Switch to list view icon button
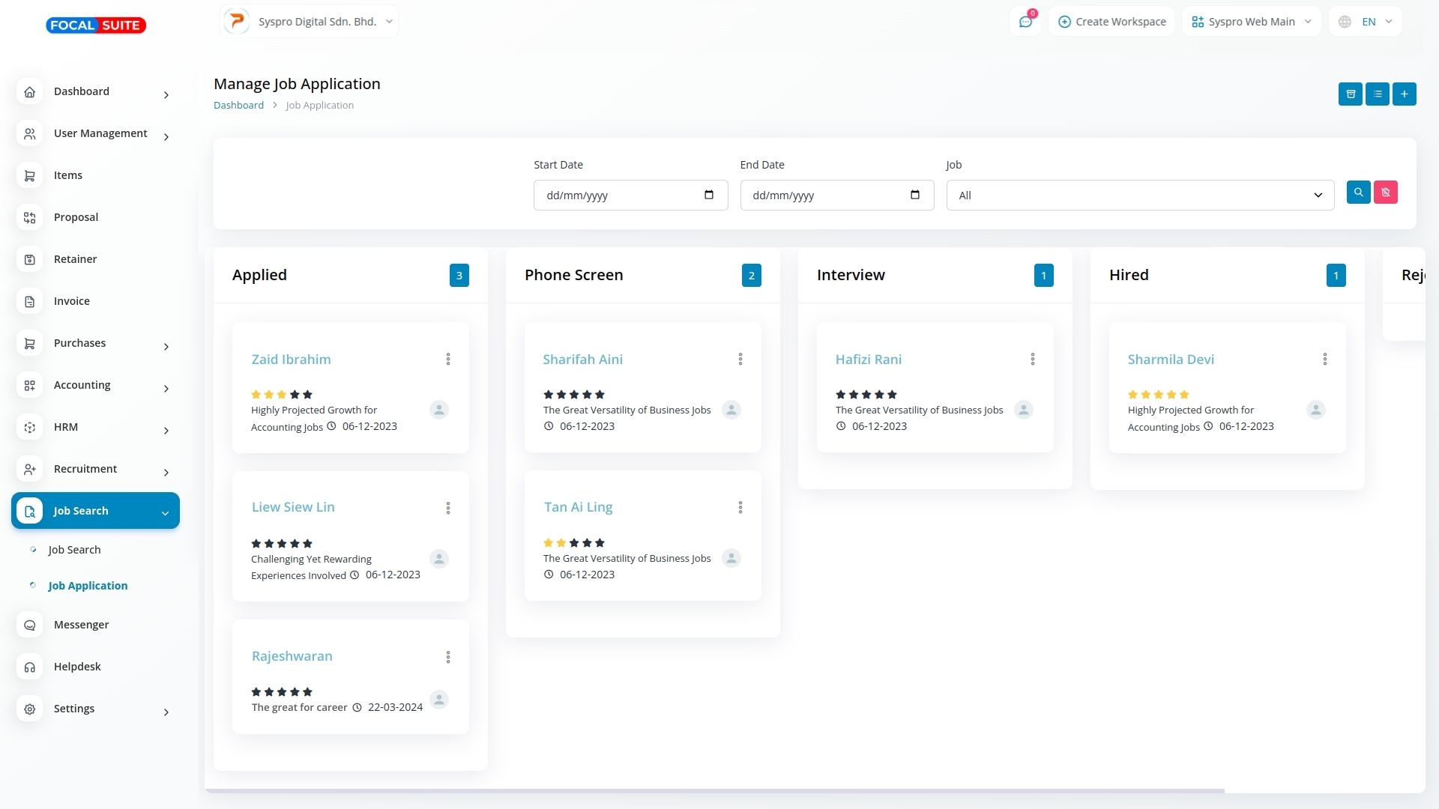 pyautogui.click(x=1377, y=94)
